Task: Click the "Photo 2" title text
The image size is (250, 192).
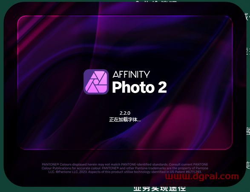Action: tap(140, 87)
